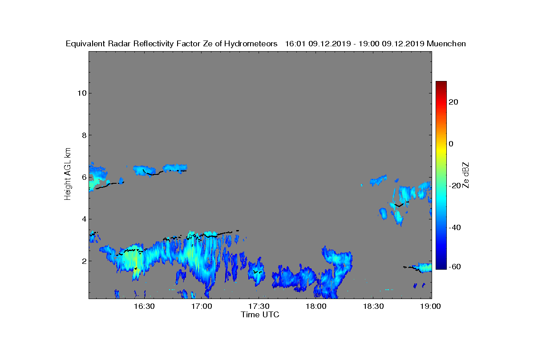Click the 'Time UTC' axis label
This screenshot has width=534, height=356.
[260, 315]
